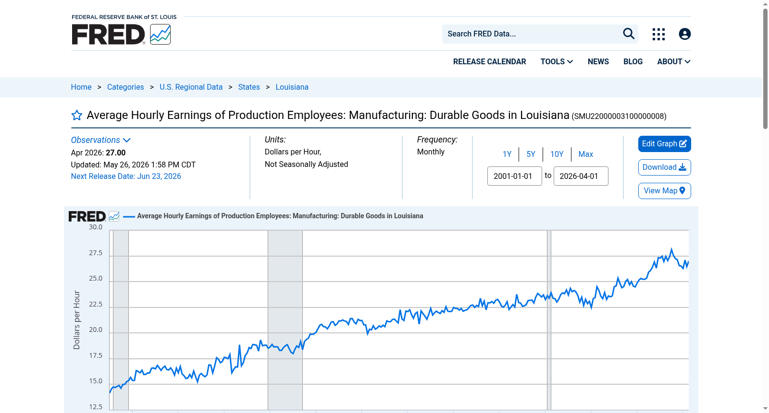Click the scrollbar down arrow
This screenshot has width=769, height=413.
[x=765, y=409]
